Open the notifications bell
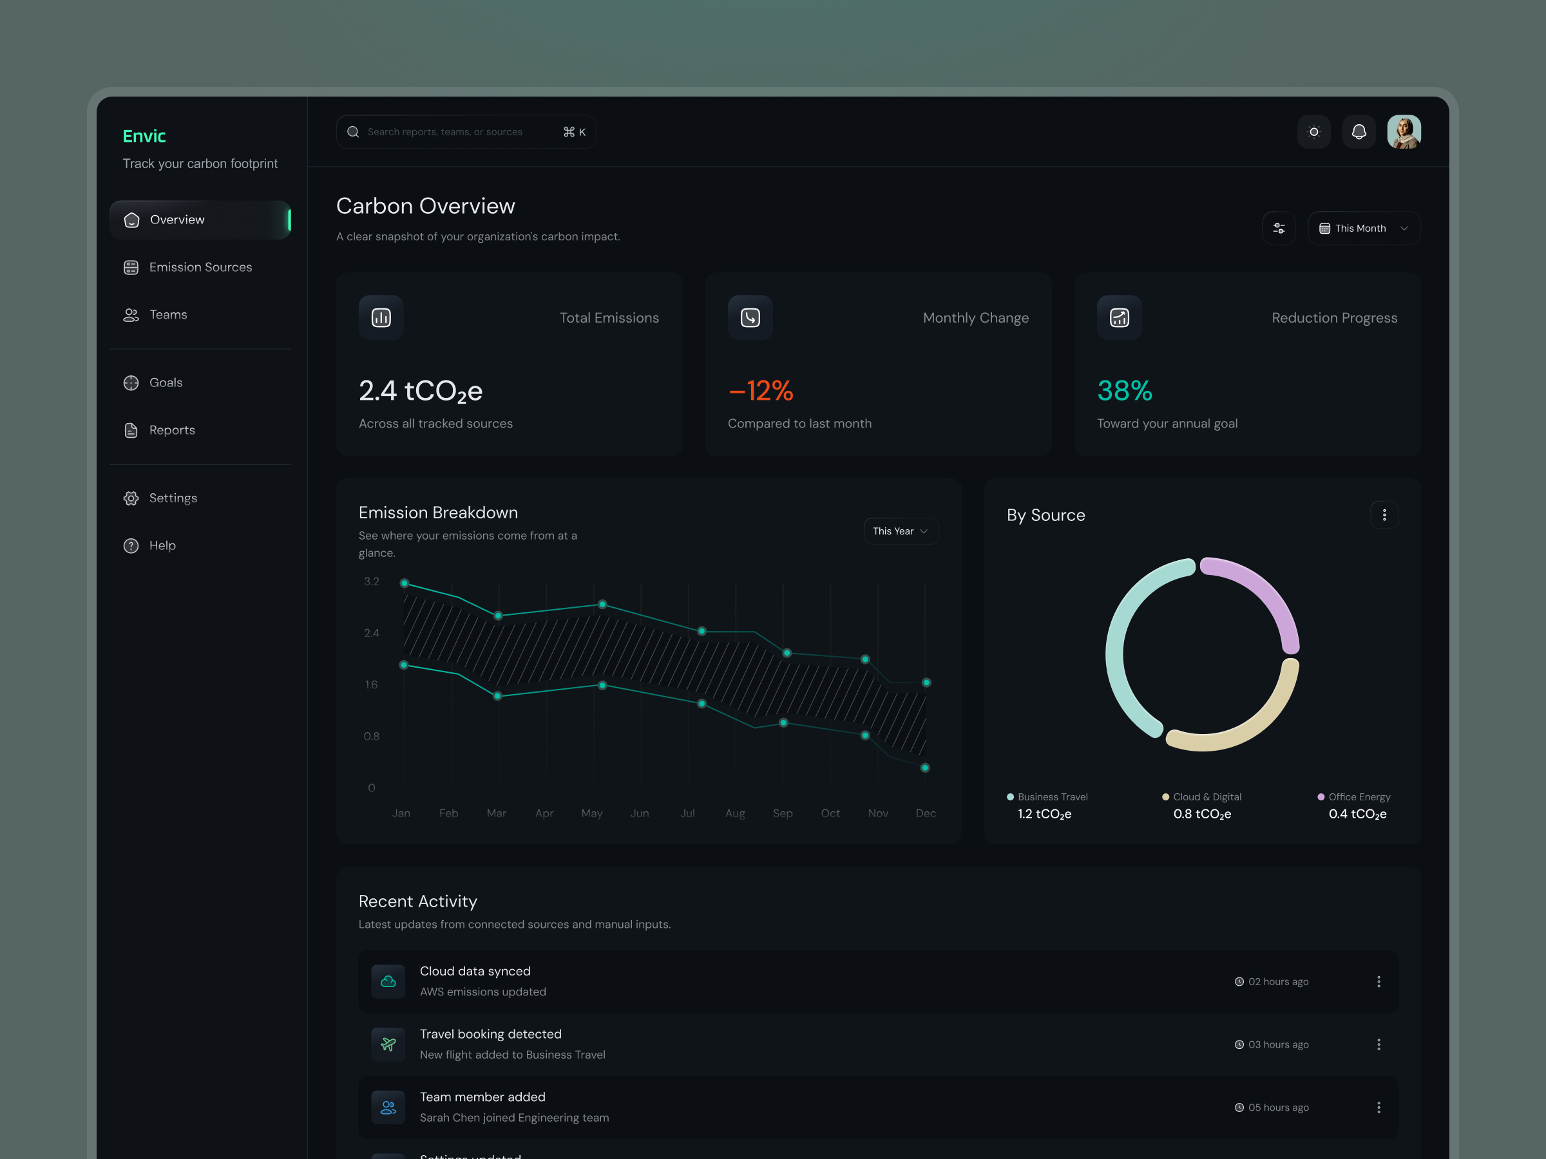Viewport: 1546px width, 1159px height. (1359, 131)
